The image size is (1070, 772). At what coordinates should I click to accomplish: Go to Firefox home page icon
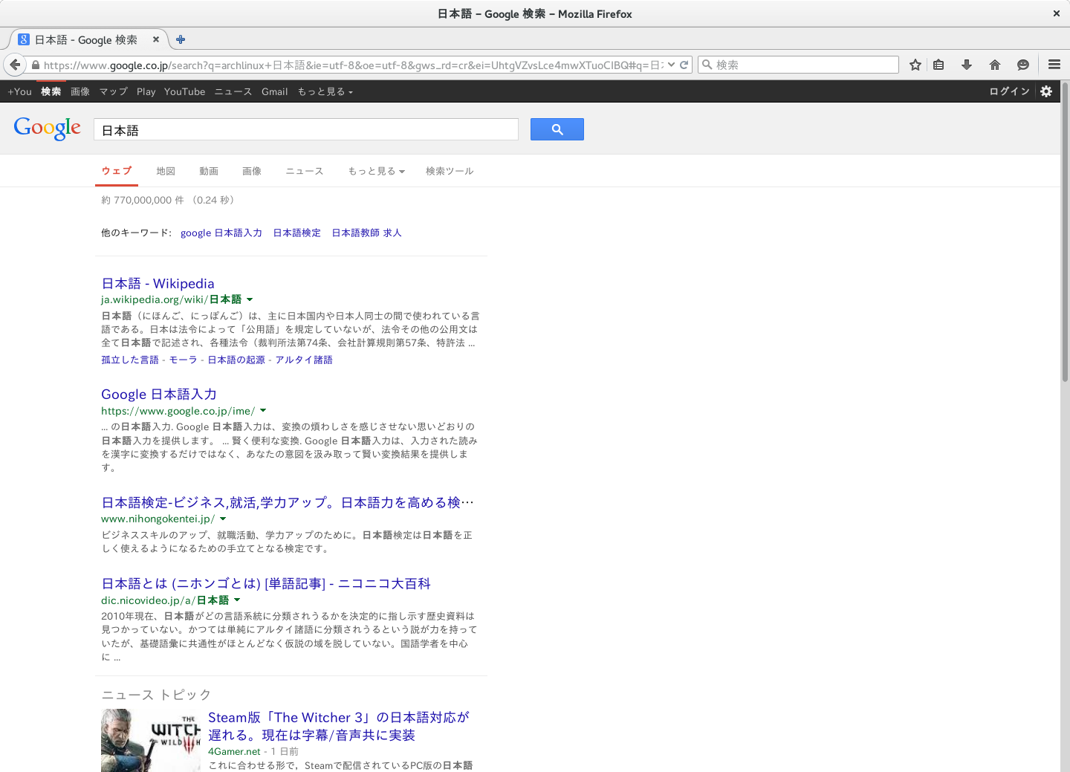coord(995,65)
